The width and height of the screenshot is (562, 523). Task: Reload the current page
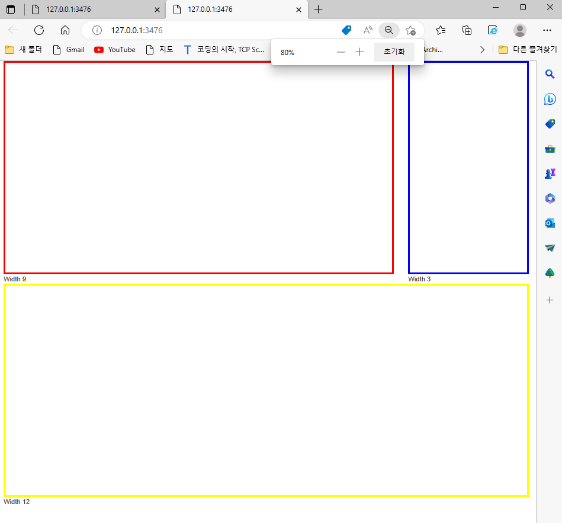pyautogui.click(x=39, y=30)
